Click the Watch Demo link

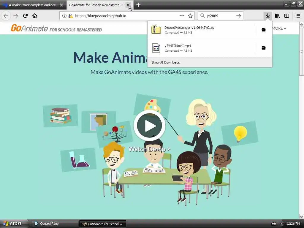[x=150, y=149]
